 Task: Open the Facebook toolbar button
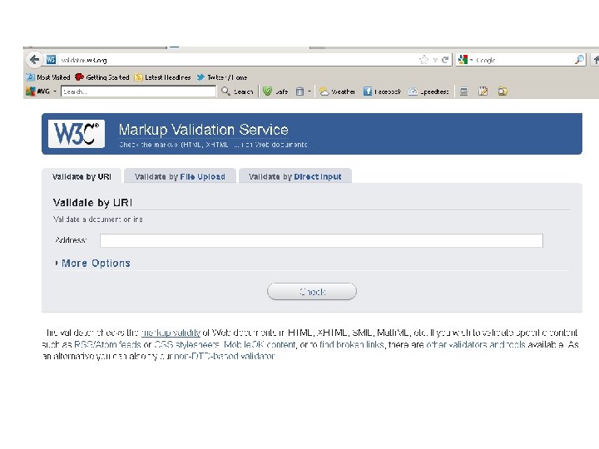pos(382,91)
